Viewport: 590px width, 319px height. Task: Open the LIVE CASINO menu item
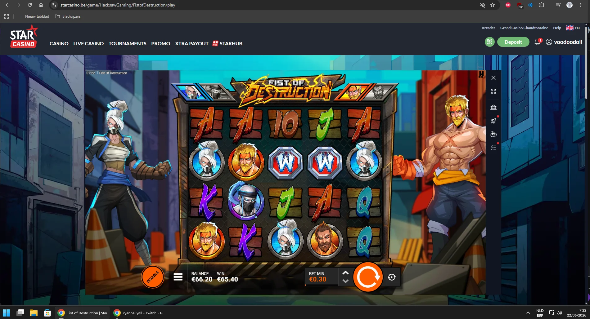click(x=88, y=43)
